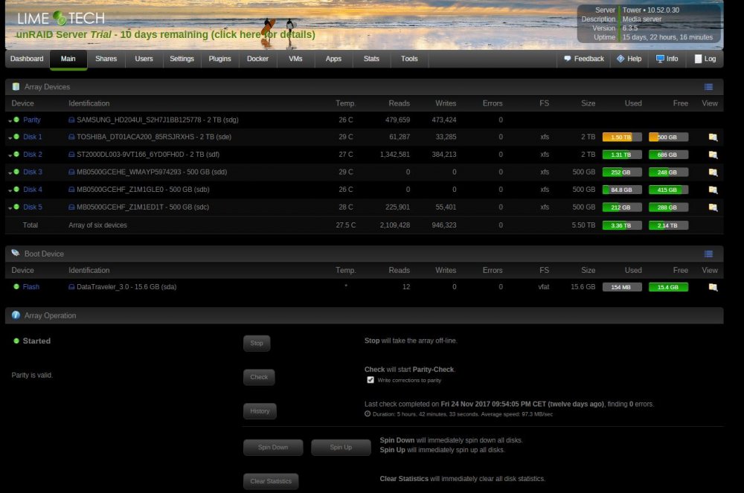
Task: Open parity check History
Action: pos(260,411)
